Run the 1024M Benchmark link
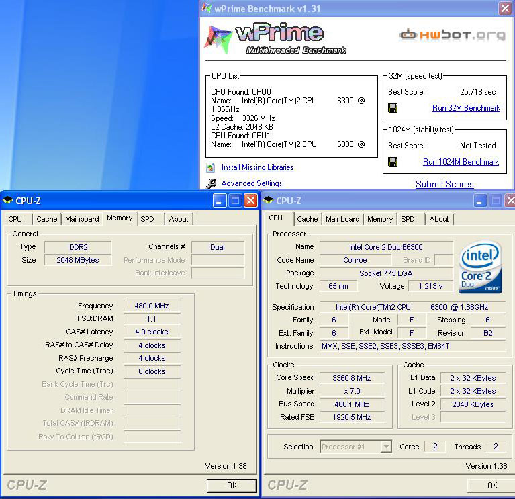The height and width of the screenshot is (499, 515). coord(461,162)
